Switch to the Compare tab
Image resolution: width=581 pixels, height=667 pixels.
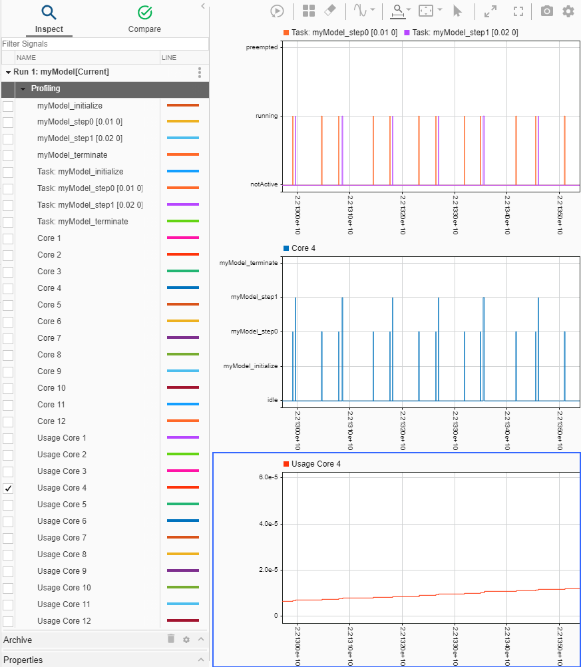click(144, 19)
